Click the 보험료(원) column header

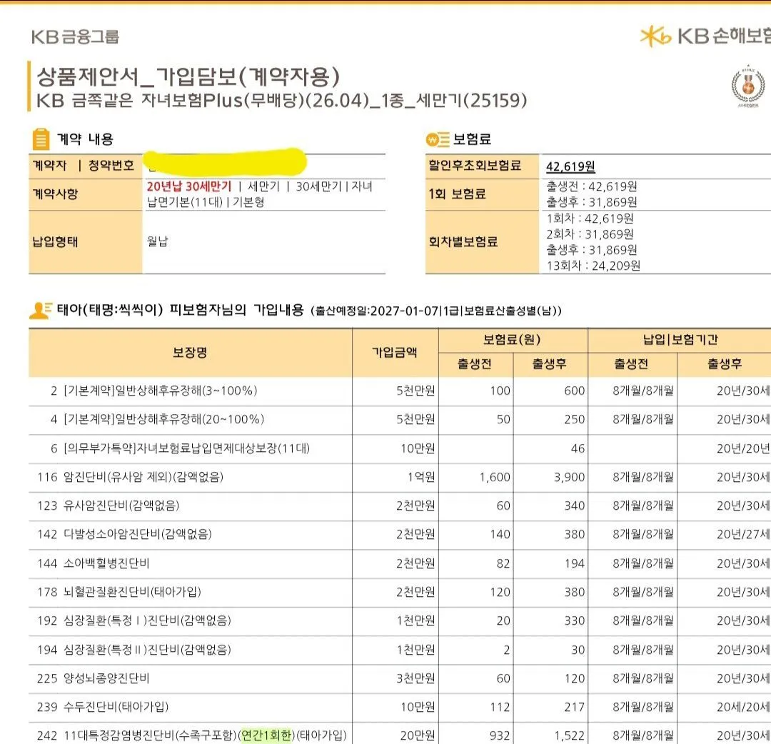point(513,340)
